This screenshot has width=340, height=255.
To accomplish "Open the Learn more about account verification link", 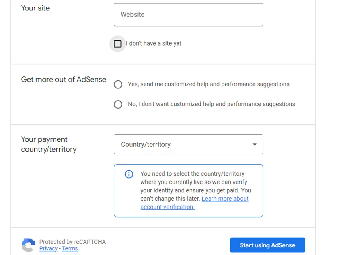I will point(225,199).
